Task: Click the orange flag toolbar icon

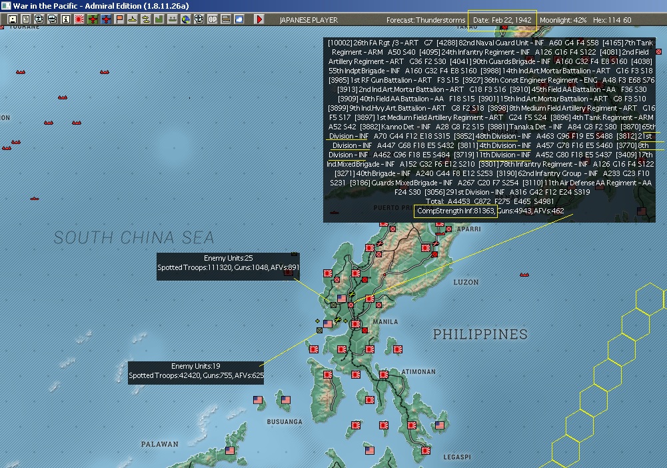Action: pos(119,19)
